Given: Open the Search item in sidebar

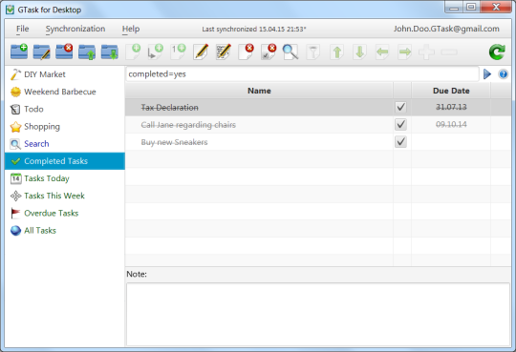Looking at the screenshot, I should (x=65, y=144).
